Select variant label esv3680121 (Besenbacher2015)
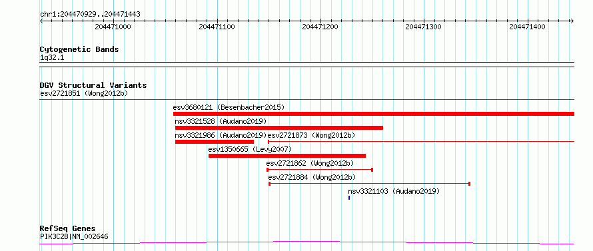The height and width of the screenshot is (251, 593). point(229,107)
